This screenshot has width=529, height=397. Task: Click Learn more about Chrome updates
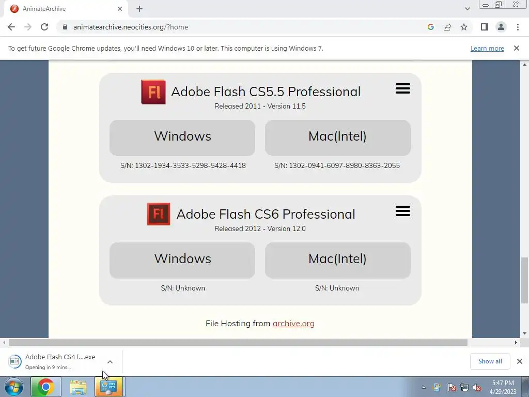[x=487, y=48]
